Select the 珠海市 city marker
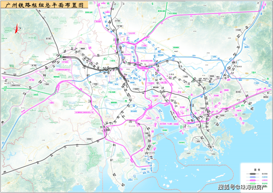The height and width of the screenshot is (193, 273). coord(149,153)
